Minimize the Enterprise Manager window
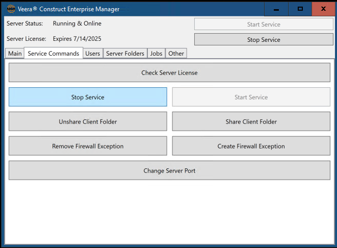337x248 pixels. pos(276,9)
